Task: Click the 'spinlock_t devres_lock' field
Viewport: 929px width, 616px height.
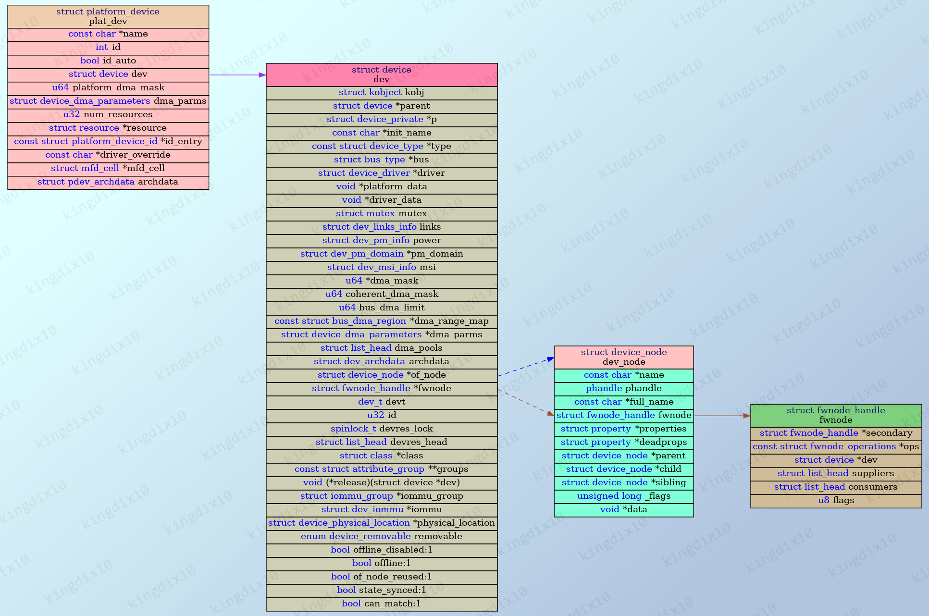Action: tap(382, 430)
